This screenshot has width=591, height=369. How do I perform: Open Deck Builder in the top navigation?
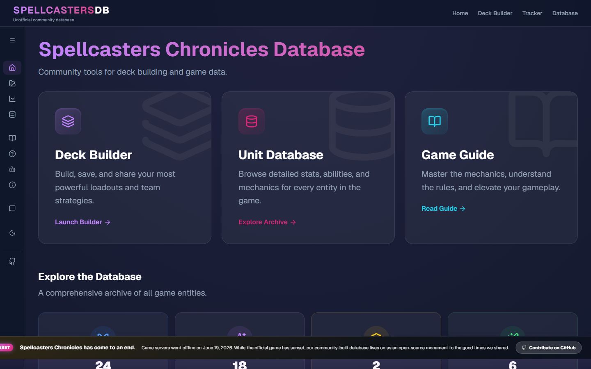pyautogui.click(x=495, y=13)
